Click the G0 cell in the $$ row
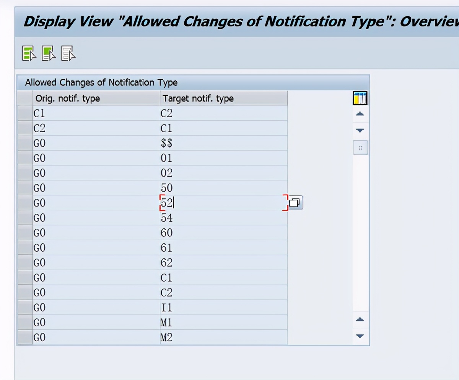The height and width of the screenshot is (380, 459). pyautogui.click(x=96, y=143)
